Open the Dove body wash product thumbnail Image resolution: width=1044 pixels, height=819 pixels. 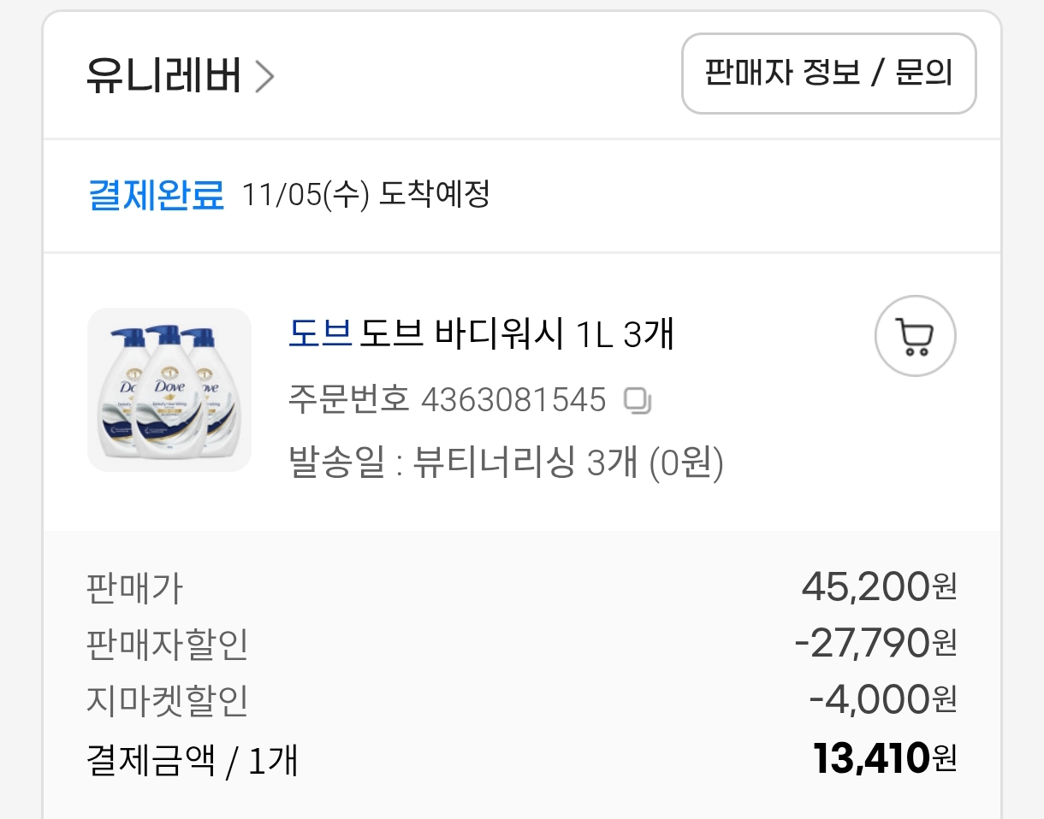click(169, 389)
